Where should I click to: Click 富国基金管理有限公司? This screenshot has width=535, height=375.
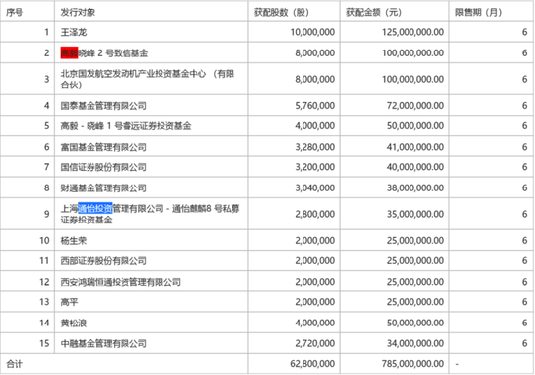[x=104, y=147]
